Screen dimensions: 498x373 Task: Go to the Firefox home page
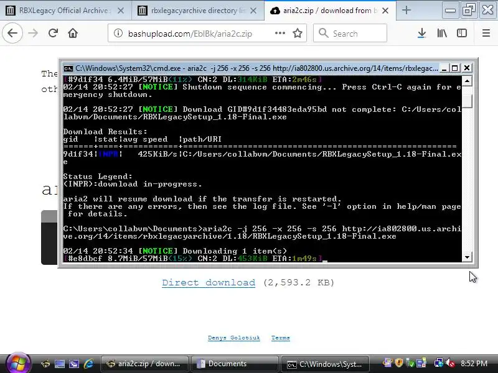coord(73,33)
